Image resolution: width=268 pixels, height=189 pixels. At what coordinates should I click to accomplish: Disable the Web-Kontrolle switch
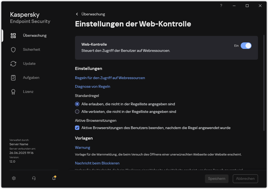[246, 46]
